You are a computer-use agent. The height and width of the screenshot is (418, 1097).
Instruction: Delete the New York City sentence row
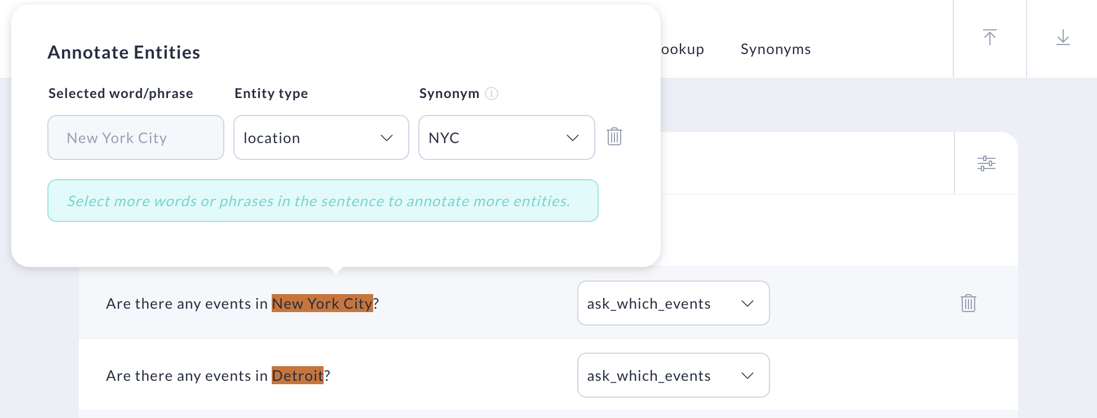pyautogui.click(x=968, y=303)
